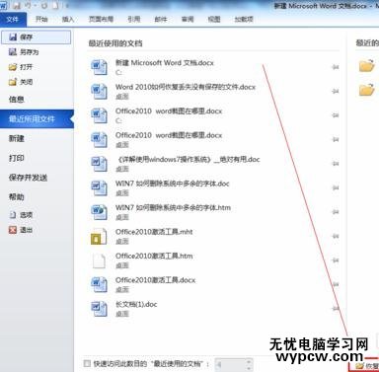Pin 新建 Microsoft Word 文档.docx to the list
This screenshot has height=372, width=379.
pyautogui.click(x=336, y=67)
